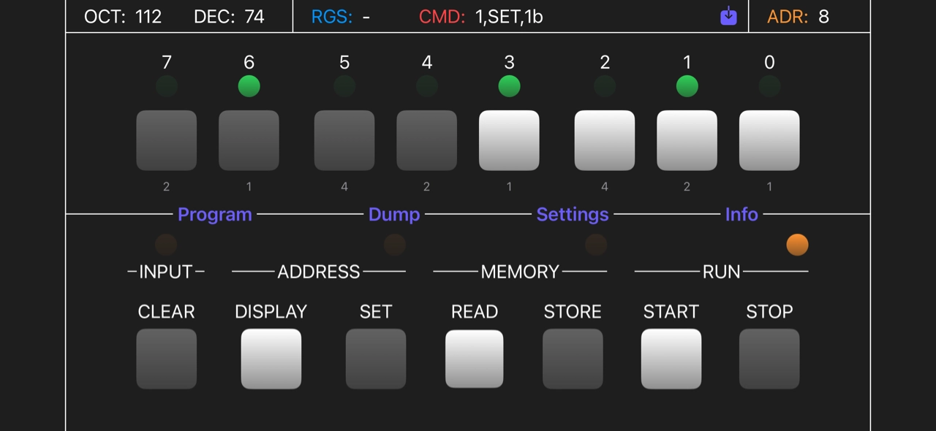Toggle bit 1 switch
This screenshot has width=936, height=431.
click(x=687, y=140)
